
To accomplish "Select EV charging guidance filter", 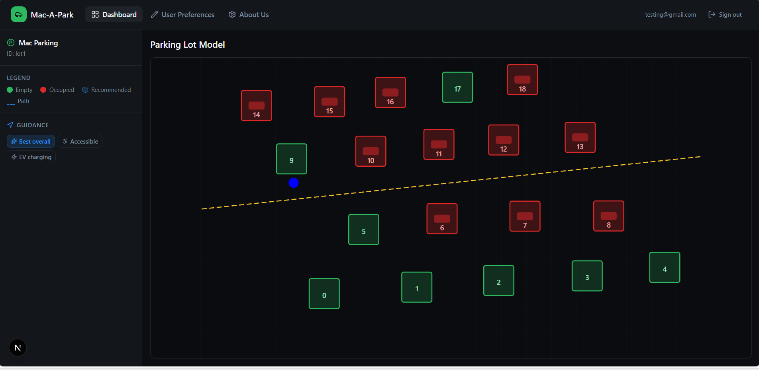I will 31,157.
